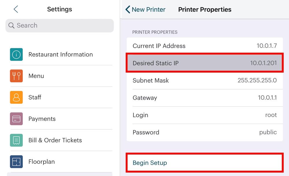Open the Bill & Order Tickets receipt icon
289x176 pixels.
[x=16, y=140]
